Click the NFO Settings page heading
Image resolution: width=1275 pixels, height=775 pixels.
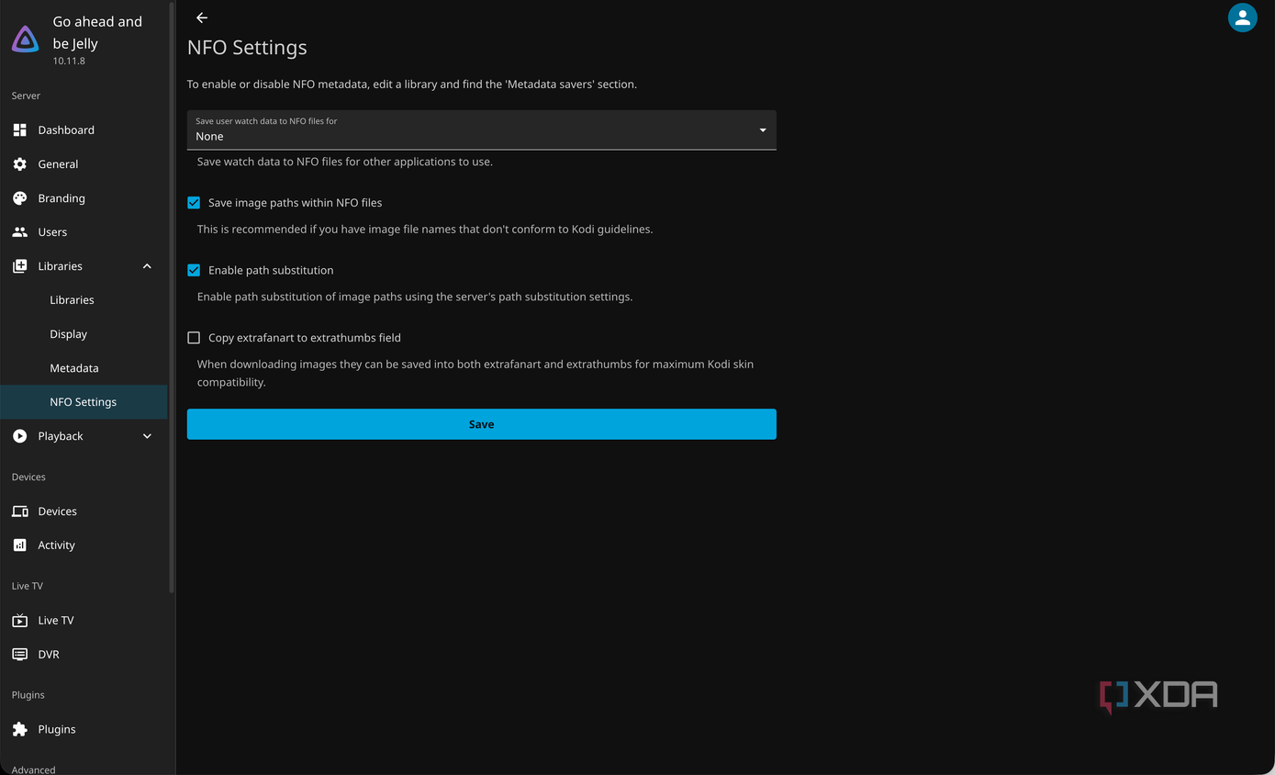pos(247,48)
